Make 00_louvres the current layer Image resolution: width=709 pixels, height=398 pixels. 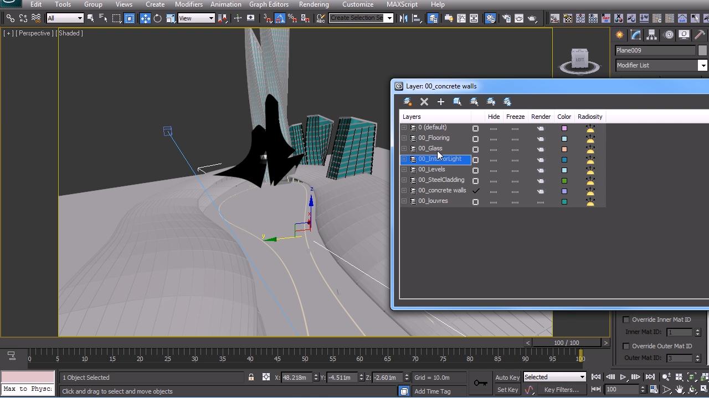point(475,202)
